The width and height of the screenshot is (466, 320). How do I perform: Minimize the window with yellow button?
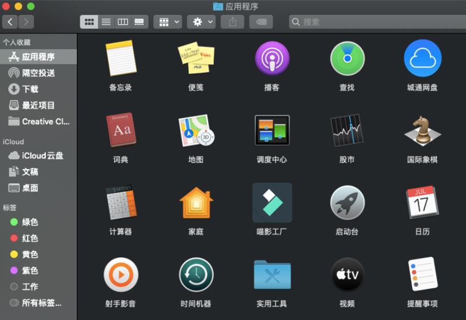18,6
